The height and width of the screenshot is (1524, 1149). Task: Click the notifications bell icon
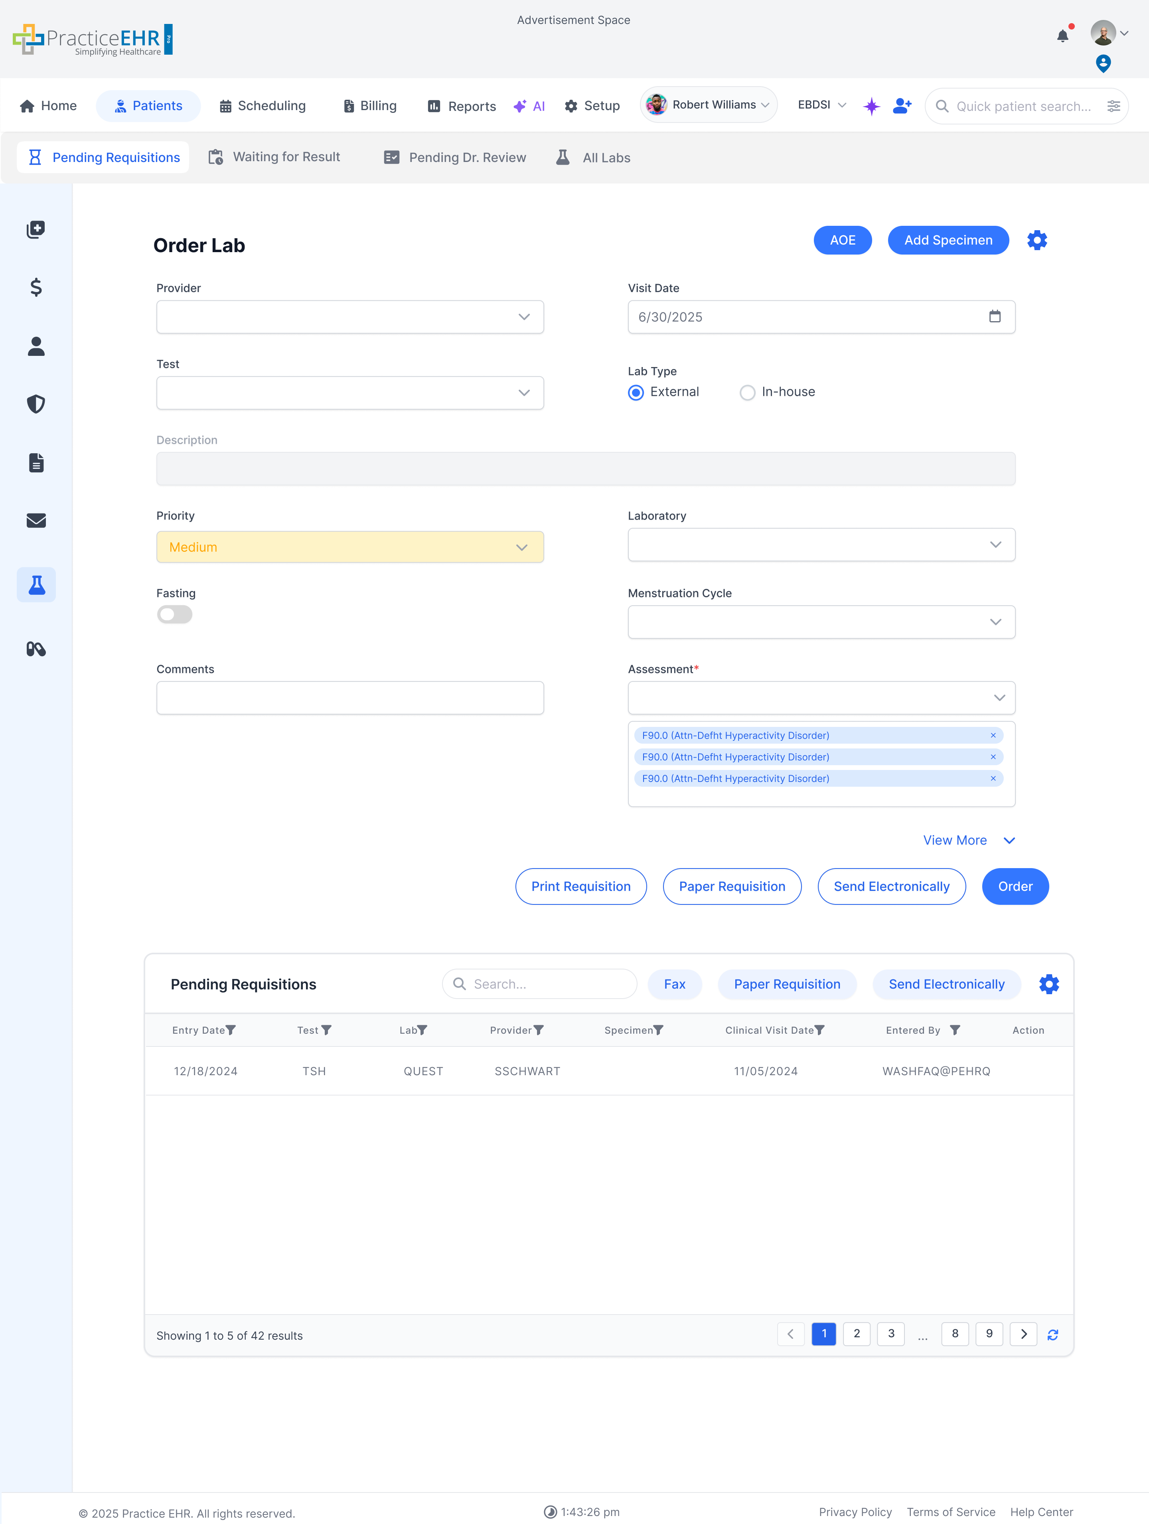click(x=1062, y=35)
